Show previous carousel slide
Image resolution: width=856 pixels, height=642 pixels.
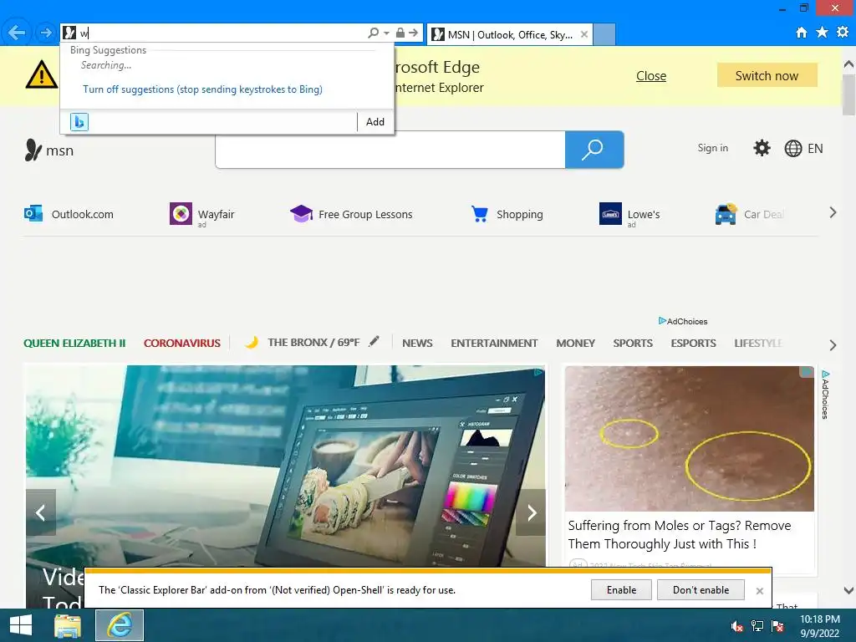coord(40,512)
